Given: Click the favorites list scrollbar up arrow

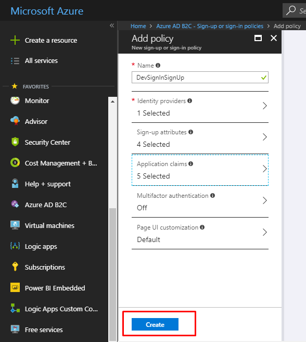Looking at the screenshot, I should pyautogui.click(x=112, y=102).
